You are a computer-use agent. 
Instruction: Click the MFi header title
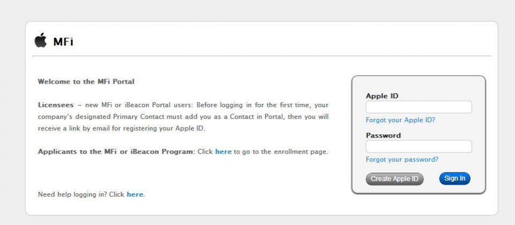[x=63, y=42]
